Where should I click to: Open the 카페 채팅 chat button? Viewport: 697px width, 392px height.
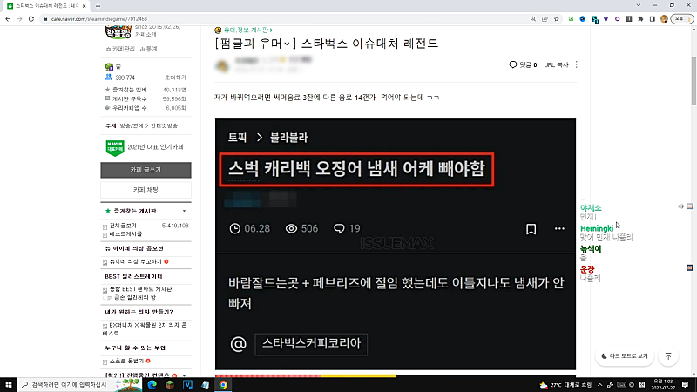coord(145,190)
